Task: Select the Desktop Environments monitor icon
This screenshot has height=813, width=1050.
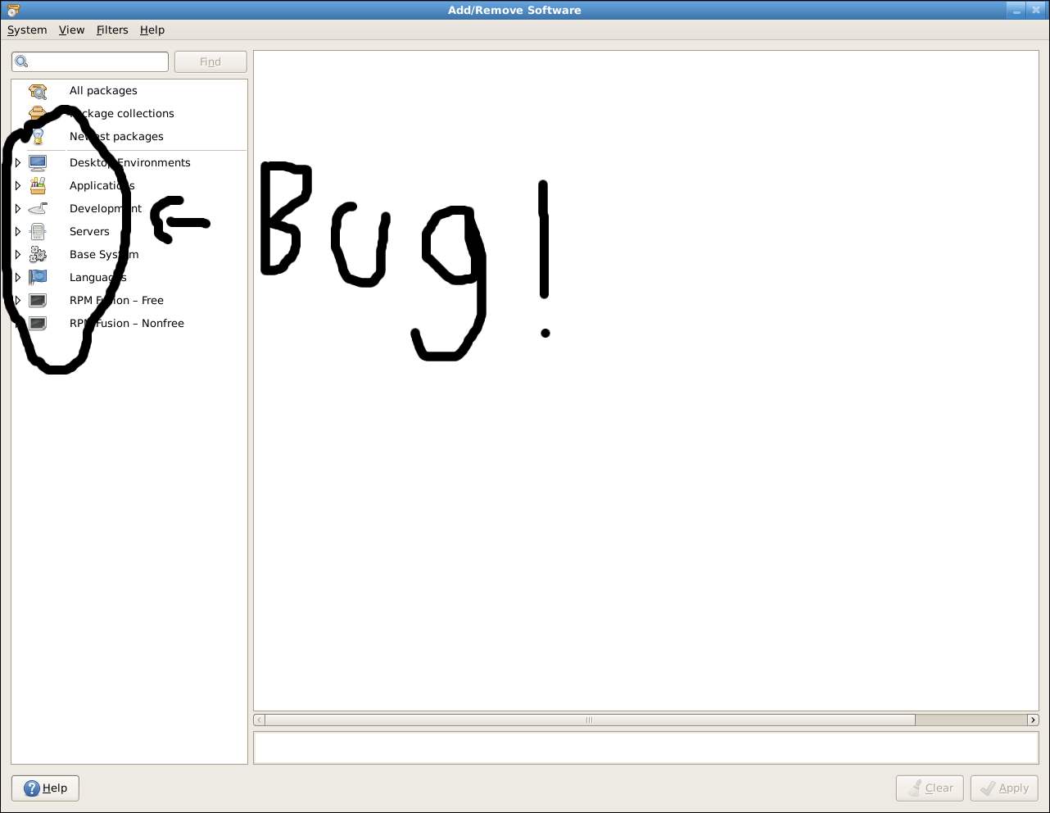Action: click(38, 162)
